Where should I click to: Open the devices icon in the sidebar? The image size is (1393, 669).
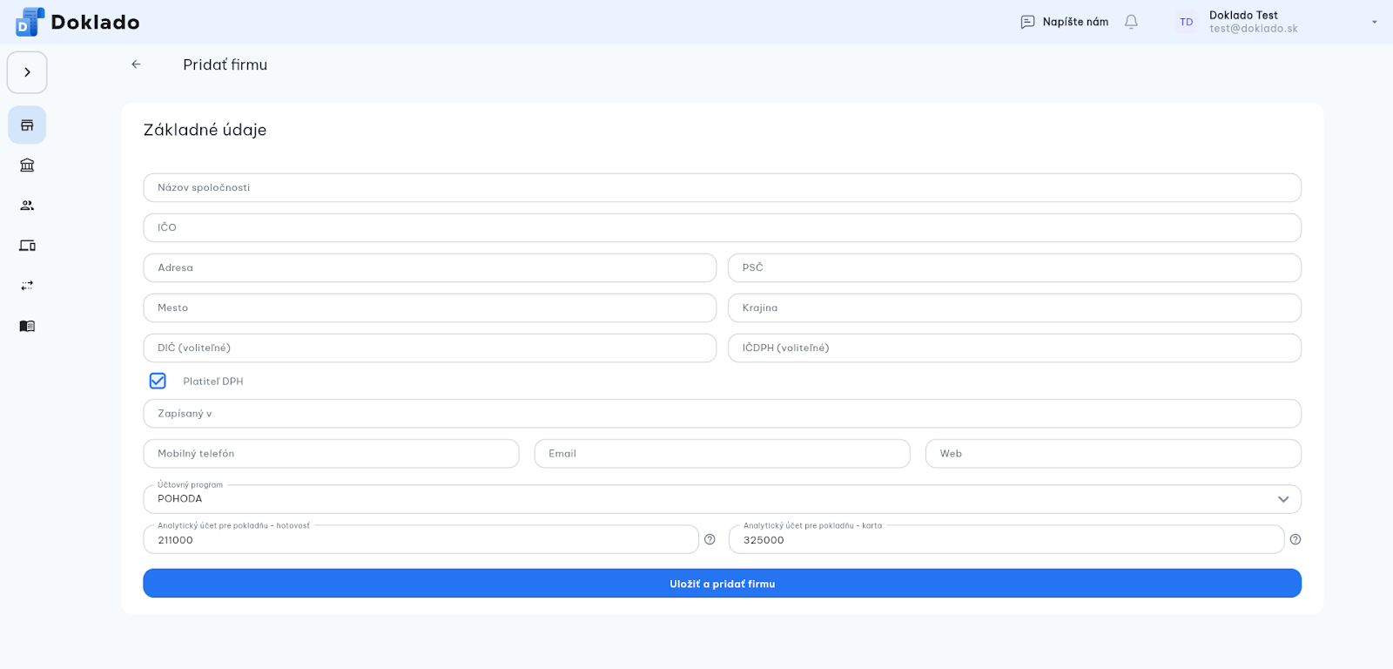[x=27, y=246]
